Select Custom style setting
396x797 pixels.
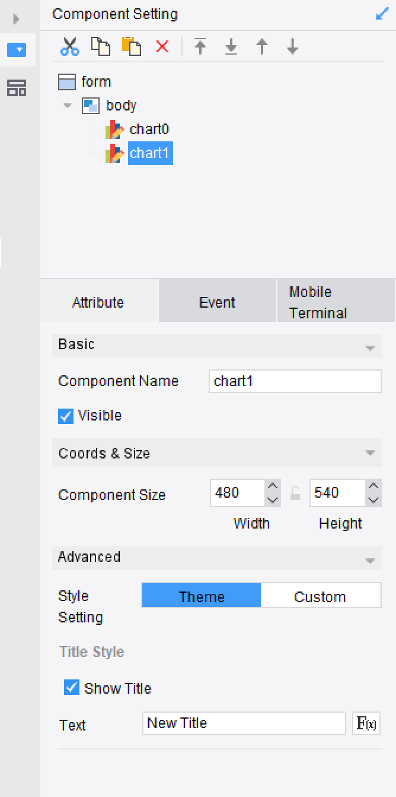(x=320, y=596)
